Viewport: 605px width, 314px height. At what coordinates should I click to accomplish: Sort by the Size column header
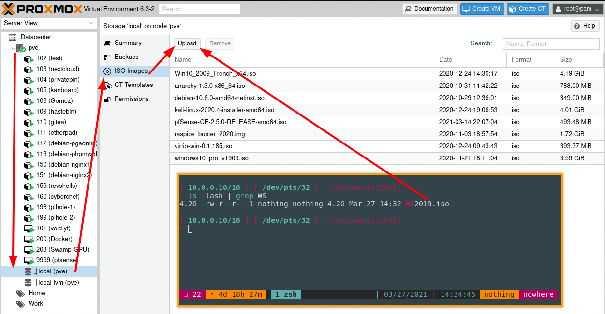coord(579,60)
